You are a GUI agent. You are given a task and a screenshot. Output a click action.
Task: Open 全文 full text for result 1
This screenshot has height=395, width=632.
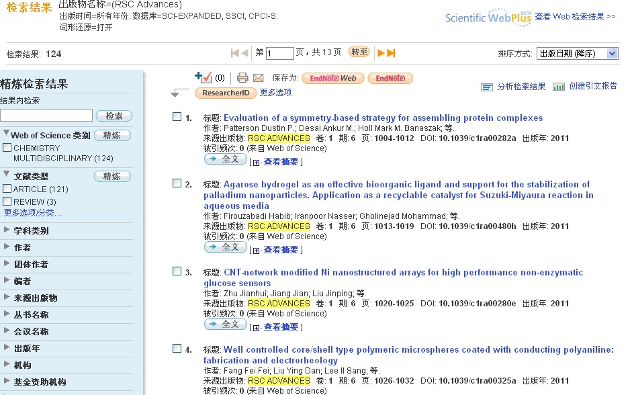[225, 159]
